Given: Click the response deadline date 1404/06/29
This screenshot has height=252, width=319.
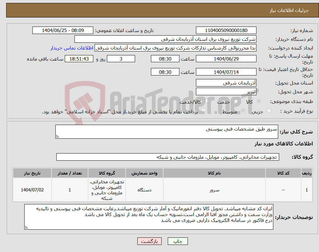Looking at the screenshot, I should tap(226, 59).
